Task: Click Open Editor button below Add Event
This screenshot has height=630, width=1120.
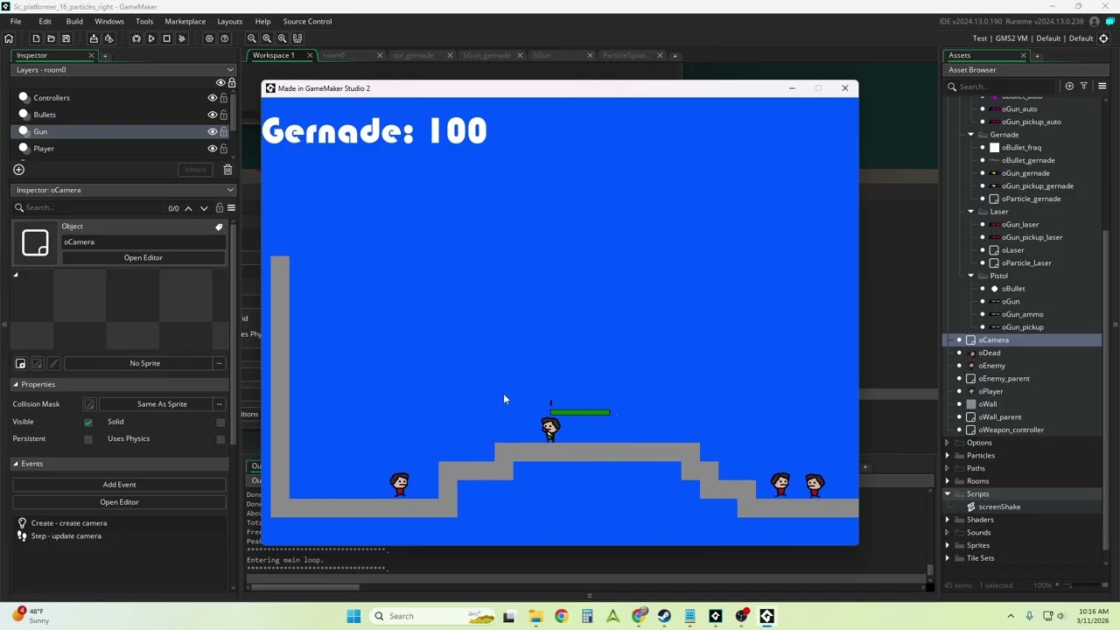Action: click(x=119, y=502)
